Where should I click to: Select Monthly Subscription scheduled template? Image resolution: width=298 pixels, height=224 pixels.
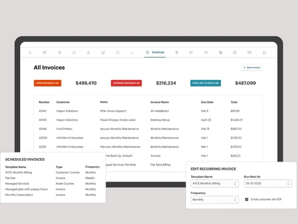coord(19,195)
